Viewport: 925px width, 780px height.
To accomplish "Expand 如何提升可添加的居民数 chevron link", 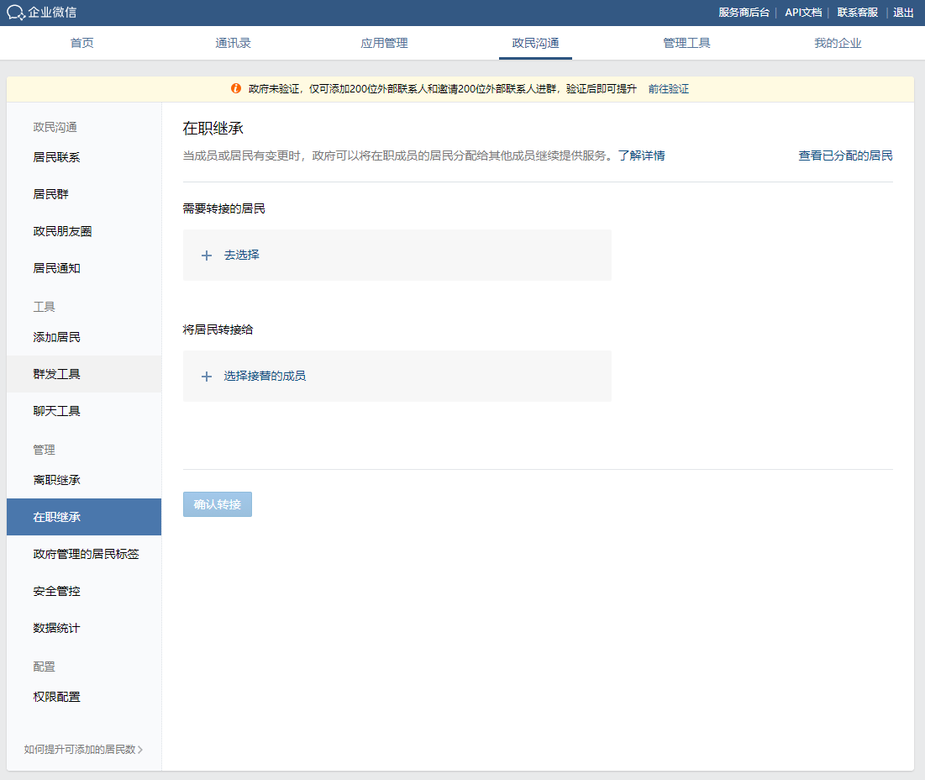I will tap(83, 749).
